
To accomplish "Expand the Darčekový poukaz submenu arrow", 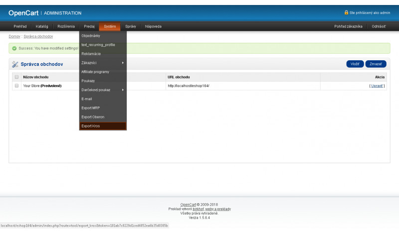I will (x=123, y=90).
